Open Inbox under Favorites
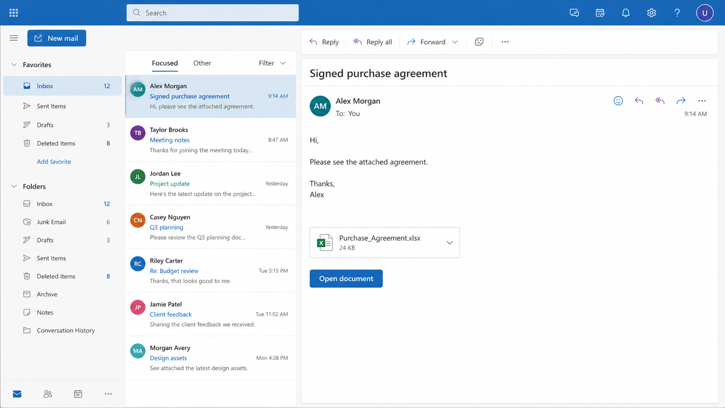 pyautogui.click(x=62, y=86)
